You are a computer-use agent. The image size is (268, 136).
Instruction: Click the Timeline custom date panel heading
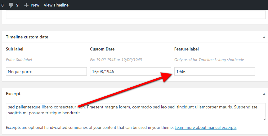tap(27, 37)
